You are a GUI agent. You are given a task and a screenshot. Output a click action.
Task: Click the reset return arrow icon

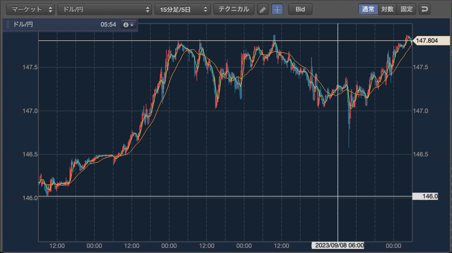[425, 9]
